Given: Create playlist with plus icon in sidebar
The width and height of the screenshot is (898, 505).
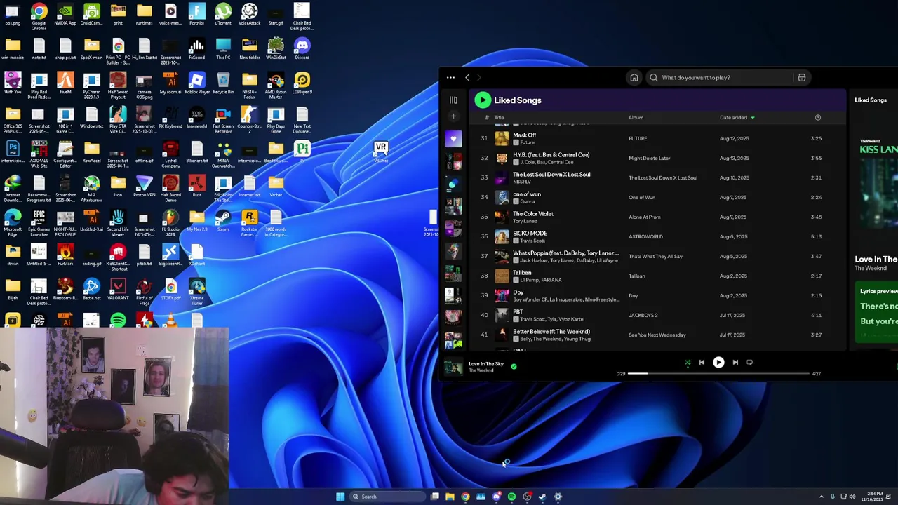Looking at the screenshot, I should coord(453,116).
